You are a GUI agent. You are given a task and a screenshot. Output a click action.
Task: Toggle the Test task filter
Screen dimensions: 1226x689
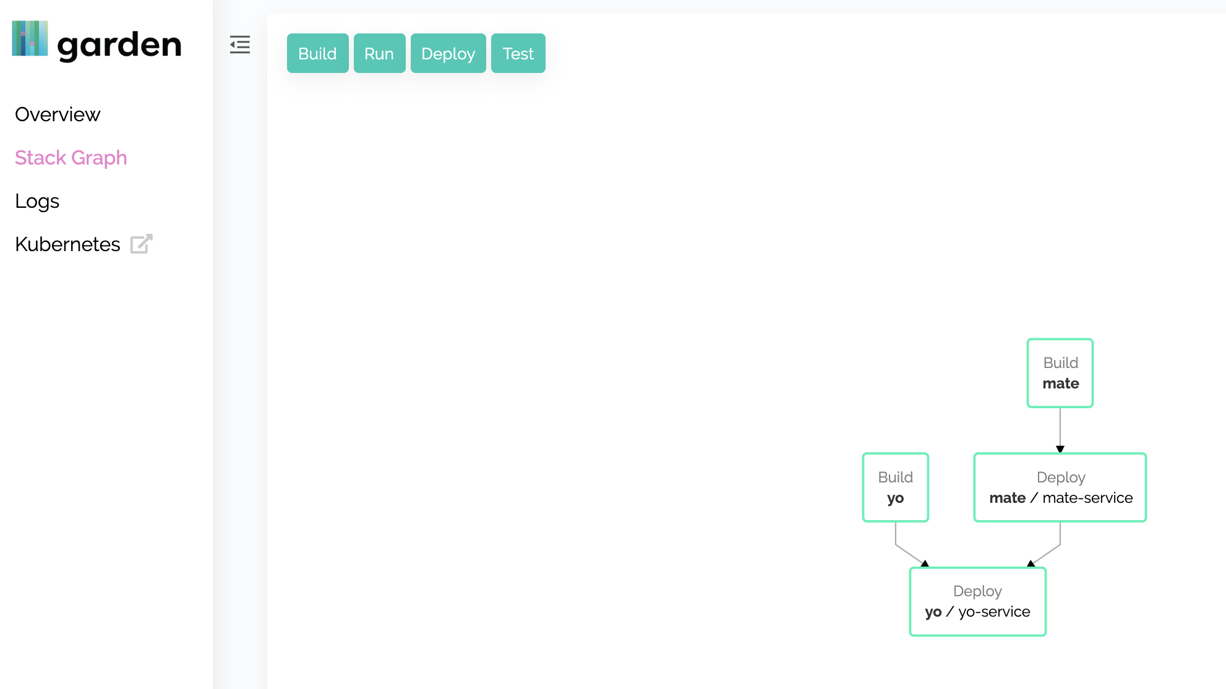click(518, 54)
